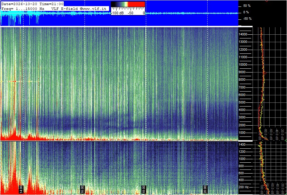Click the -100 dB color scale label
This screenshot has width=287, height=195.
pyautogui.click(x=117, y=13)
